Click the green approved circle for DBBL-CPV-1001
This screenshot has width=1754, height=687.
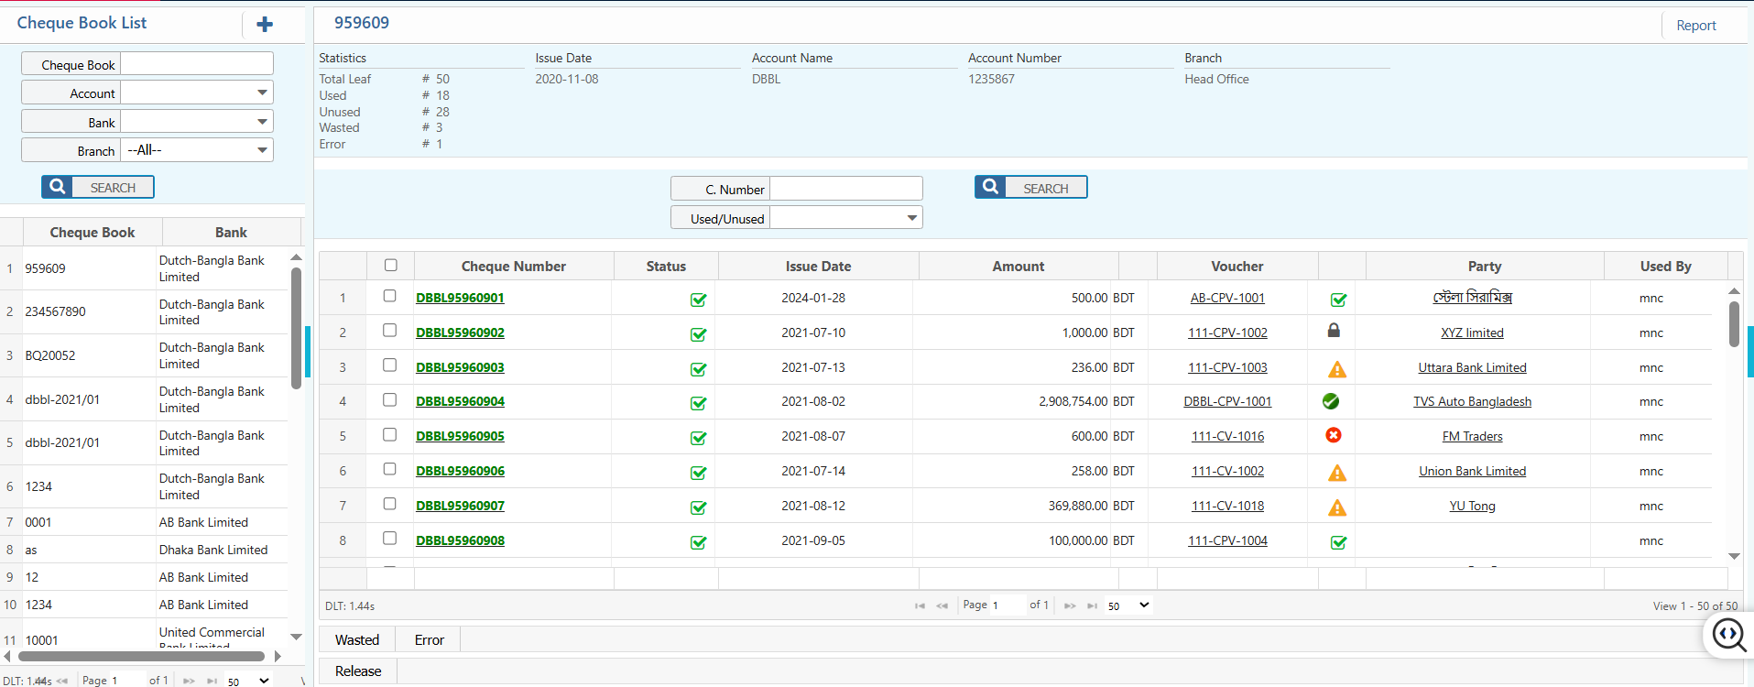[1331, 401]
